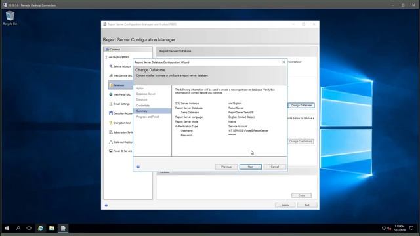This screenshot has width=420, height=236.
Task: Click the Apply button
Action: tap(285, 205)
